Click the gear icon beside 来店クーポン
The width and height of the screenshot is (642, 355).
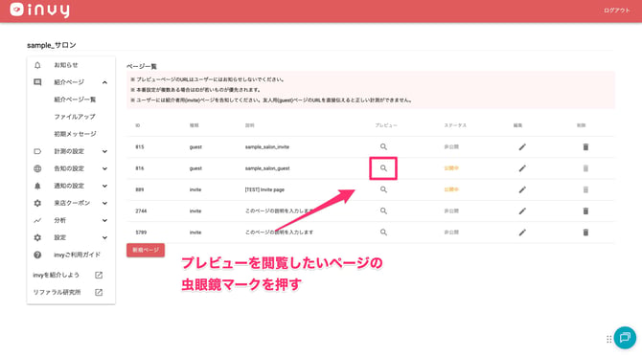pyautogui.click(x=37, y=203)
